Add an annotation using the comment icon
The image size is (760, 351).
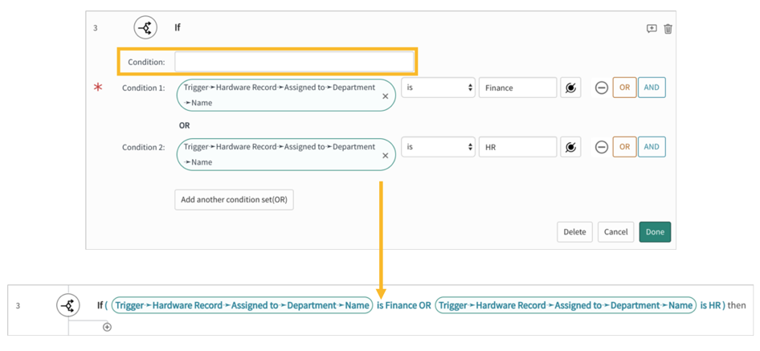[x=652, y=29]
